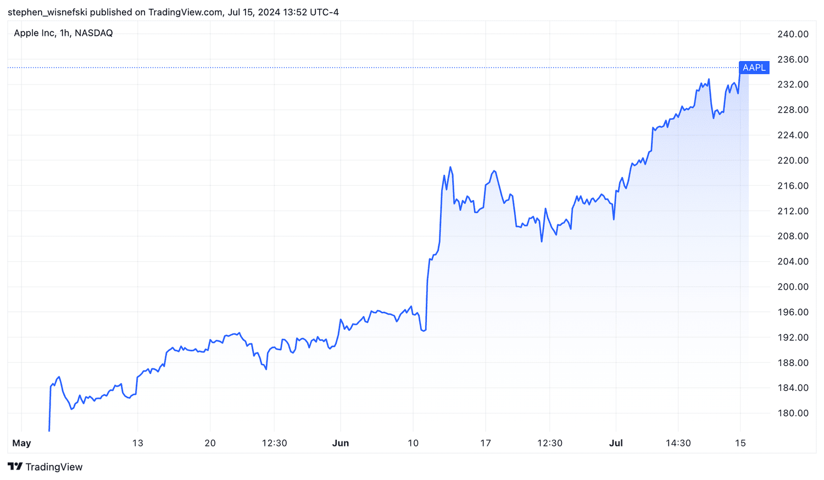
Task: Click the 12:30 label after 17
Action: point(549,443)
